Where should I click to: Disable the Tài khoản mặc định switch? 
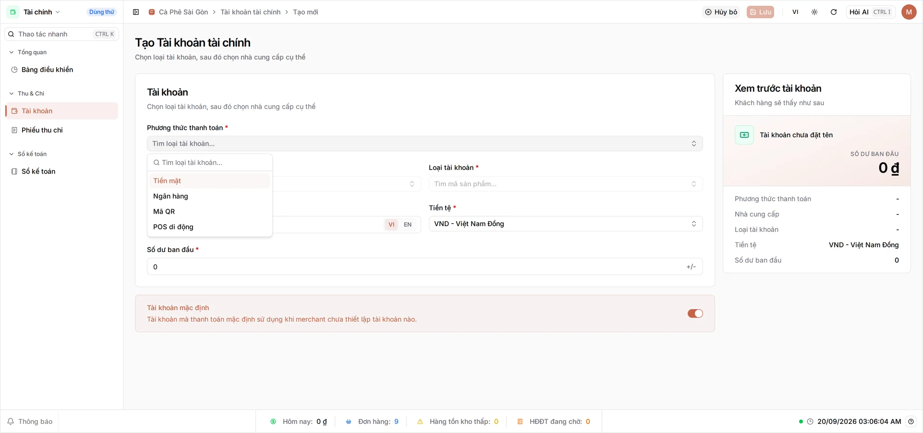[x=695, y=313]
